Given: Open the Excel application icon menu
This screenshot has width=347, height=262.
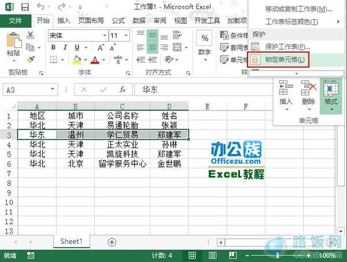Looking at the screenshot, I should (x=9, y=7).
